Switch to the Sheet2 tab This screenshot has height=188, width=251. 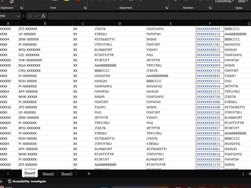tap(48, 174)
